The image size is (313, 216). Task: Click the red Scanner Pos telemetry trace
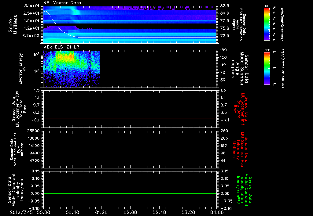pyautogui.click(x=130, y=155)
